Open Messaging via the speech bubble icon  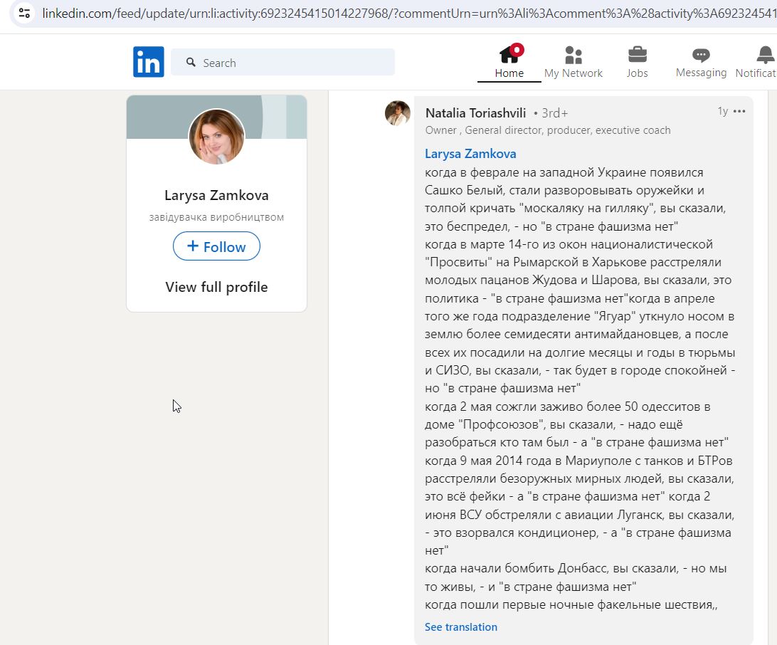click(699, 56)
